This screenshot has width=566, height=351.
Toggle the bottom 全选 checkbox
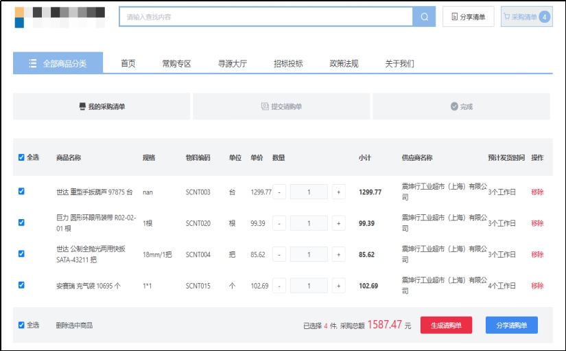pyautogui.click(x=21, y=325)
